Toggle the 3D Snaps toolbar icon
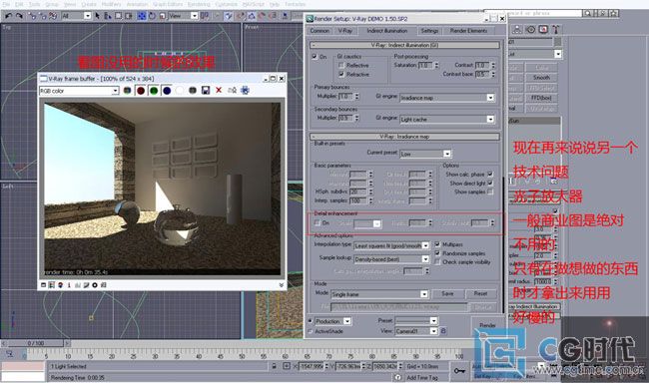 241,16
